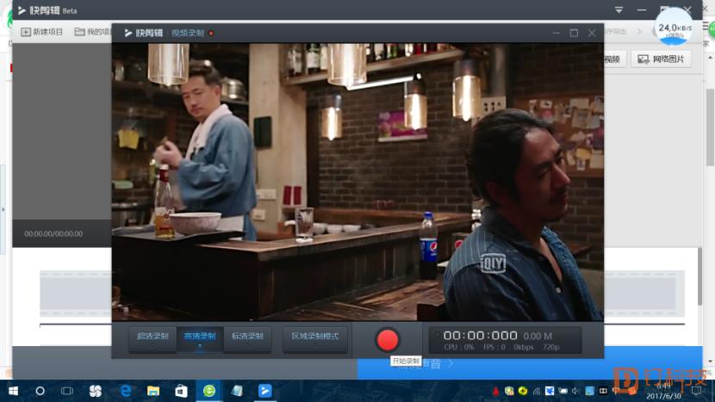Open File Explorer from the taskbar

coord(153,391)
